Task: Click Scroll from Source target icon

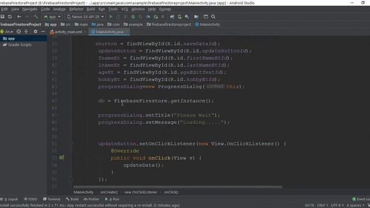Action: [18, 32]
